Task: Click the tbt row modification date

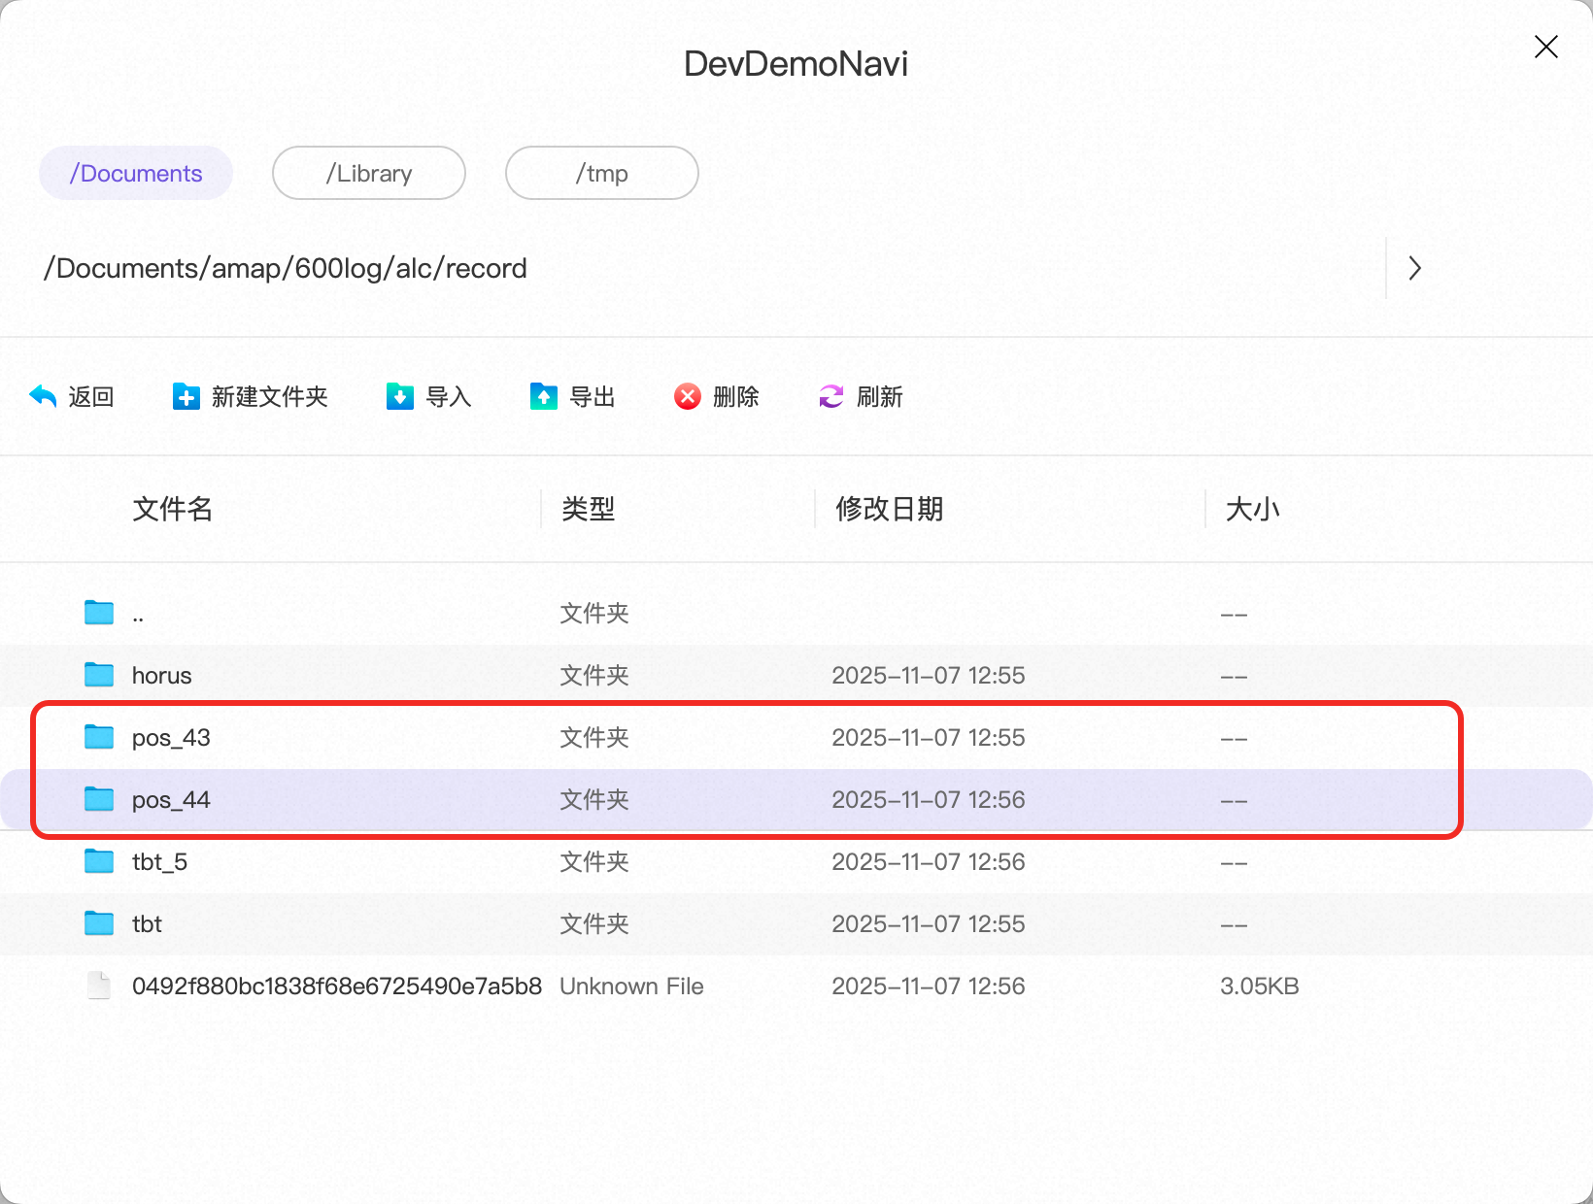Action: (x=929, y=923)
